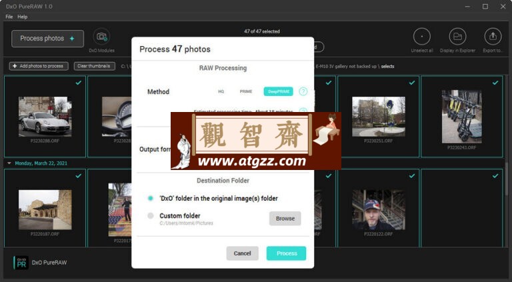Select the man in cap photo thumbnail
This screenshot has width=512, height=282.
click(379, 210)
